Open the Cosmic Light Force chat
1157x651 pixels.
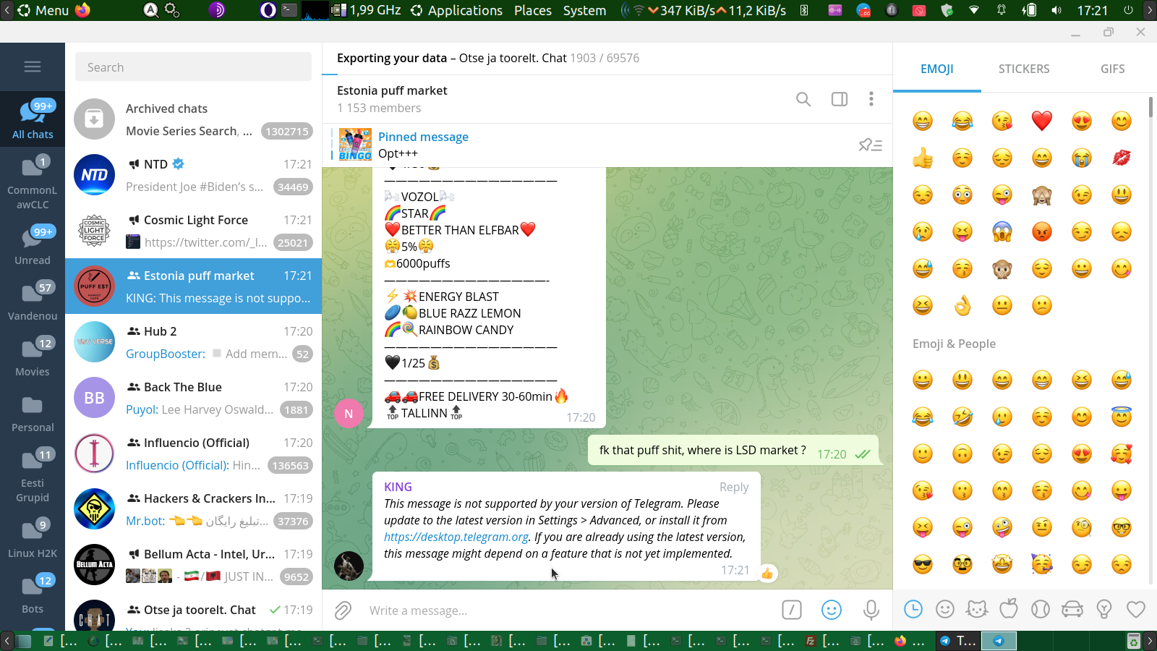click(194, 231)
